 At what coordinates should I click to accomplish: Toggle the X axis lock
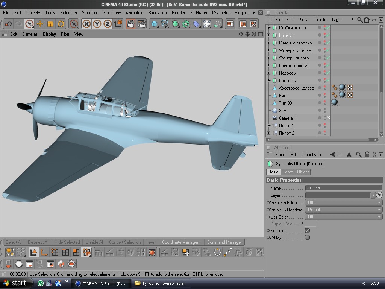[86, 24]
